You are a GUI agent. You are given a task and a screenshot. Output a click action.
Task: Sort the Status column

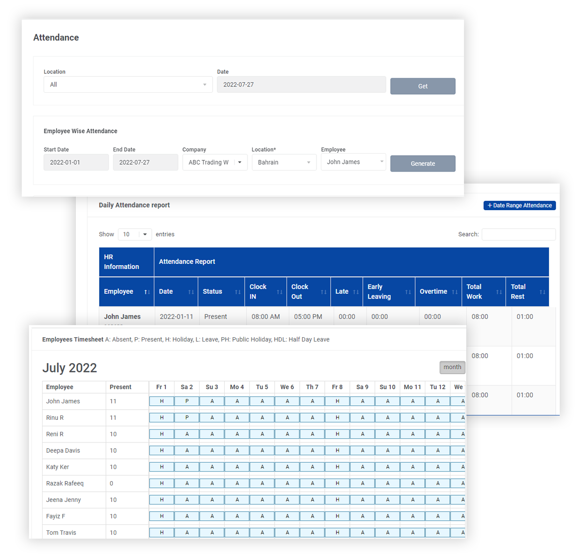[238, 292]
